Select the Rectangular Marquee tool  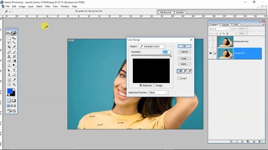(9, 38)
